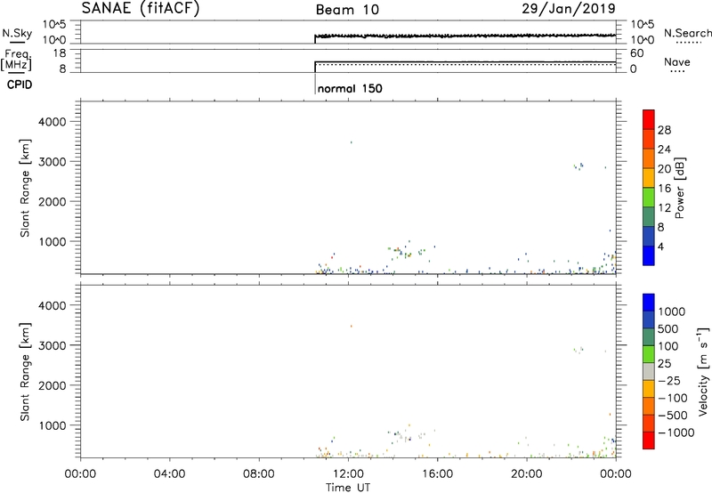Select the "500" label on the velocity color bar
The height and width of the screenshot is (493, 712).
point(667,329)
